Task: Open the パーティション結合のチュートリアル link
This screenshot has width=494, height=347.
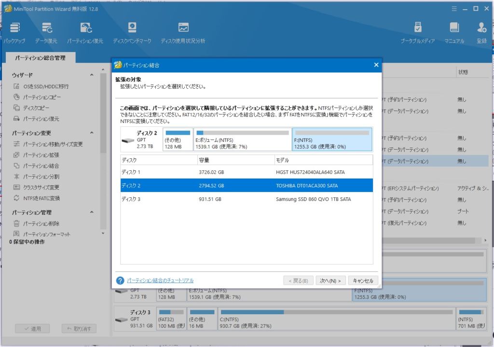Action: pos(160,280)
